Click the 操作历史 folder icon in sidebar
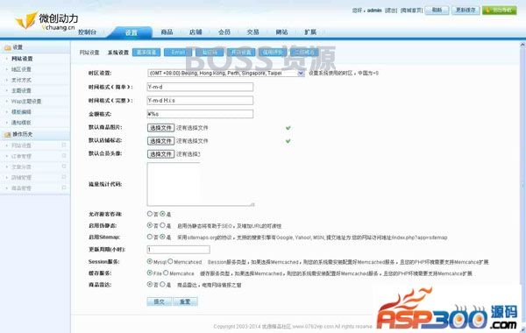Screen dimensions: 526x333 pyautogui.click(x=8, y=134)
